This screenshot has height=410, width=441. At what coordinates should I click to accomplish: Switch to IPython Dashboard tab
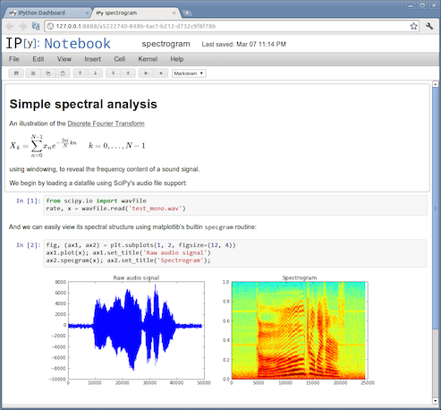point(47,13)
